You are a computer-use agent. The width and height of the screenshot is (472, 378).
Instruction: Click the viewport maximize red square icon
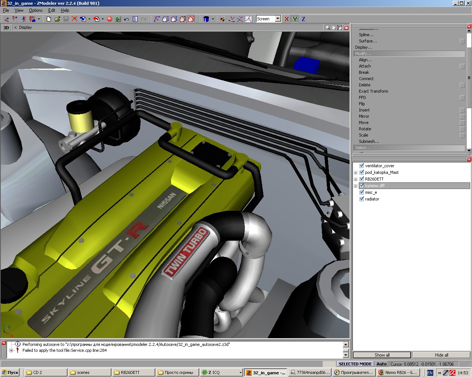point(346,27)
